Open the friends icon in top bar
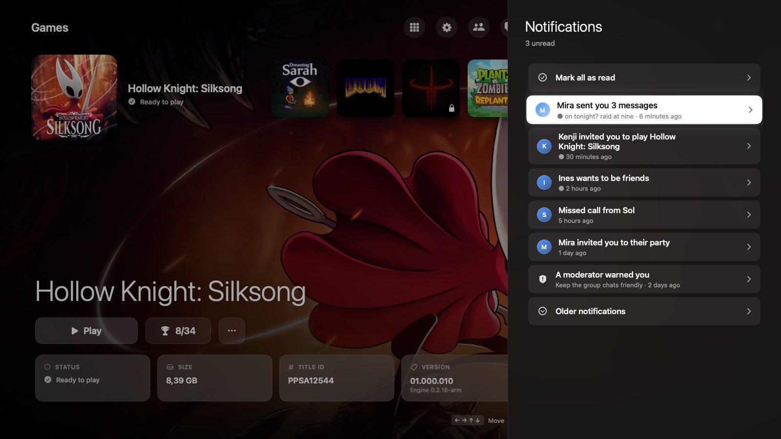781x439 pixels. pyautogui.click(x=479, y=27)
